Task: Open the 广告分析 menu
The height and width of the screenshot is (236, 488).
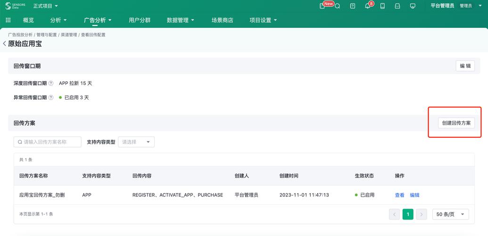Action: tap(98, 20)
